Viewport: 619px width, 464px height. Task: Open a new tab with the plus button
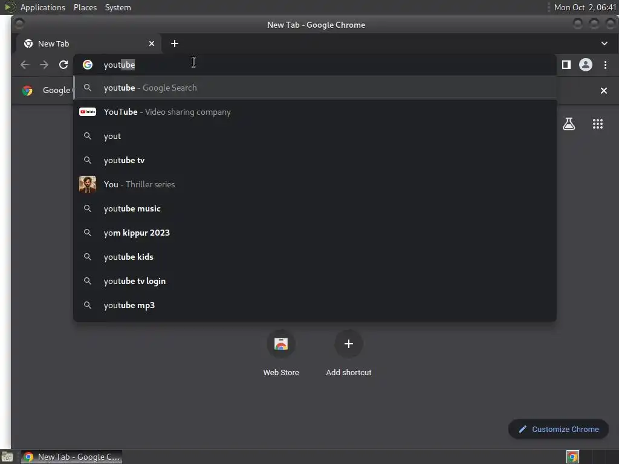(x=175, y=43)
